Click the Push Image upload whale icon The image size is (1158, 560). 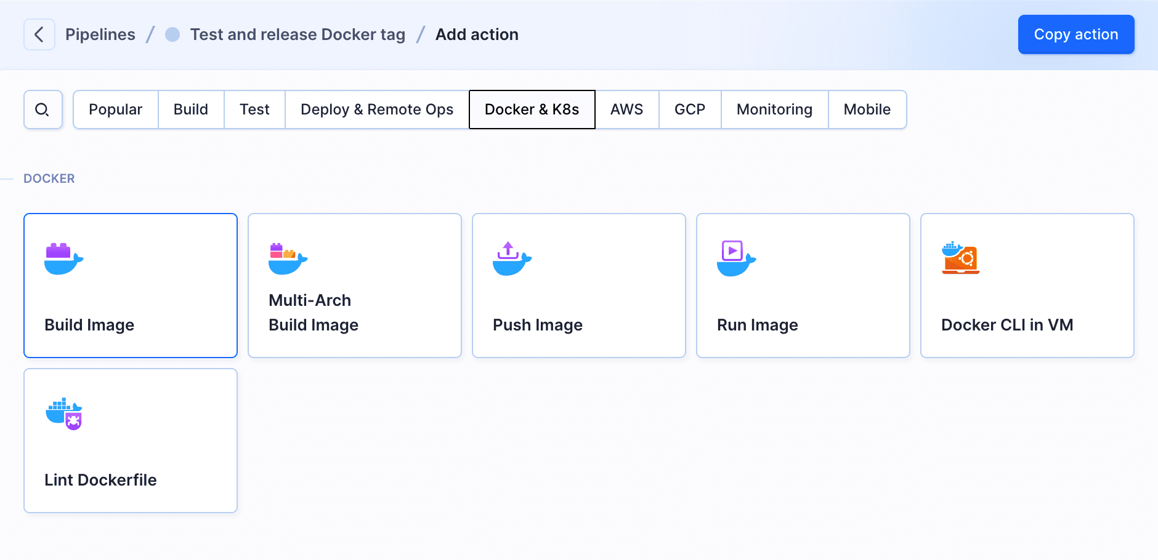pyautogui.click(x=511, y=259)
